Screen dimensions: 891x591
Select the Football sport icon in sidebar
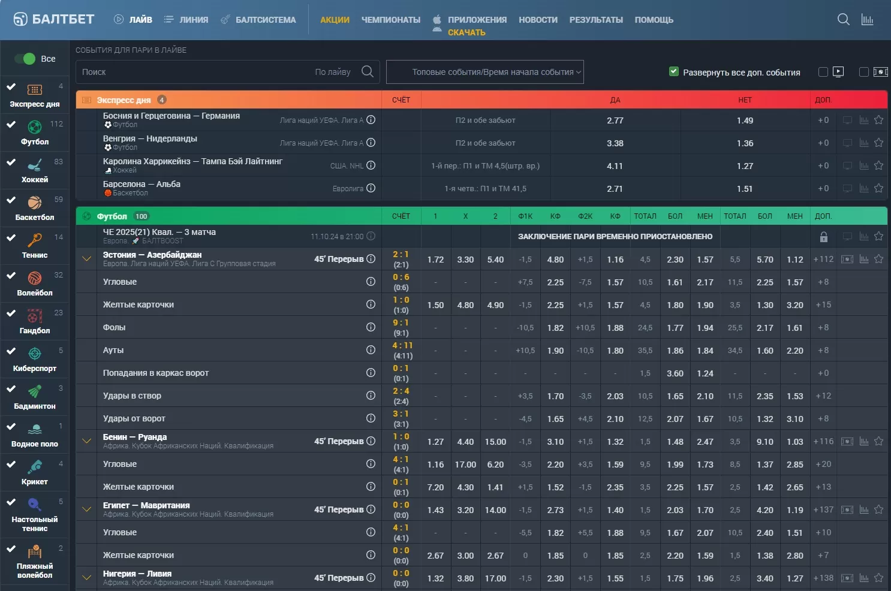coord(35,127)
